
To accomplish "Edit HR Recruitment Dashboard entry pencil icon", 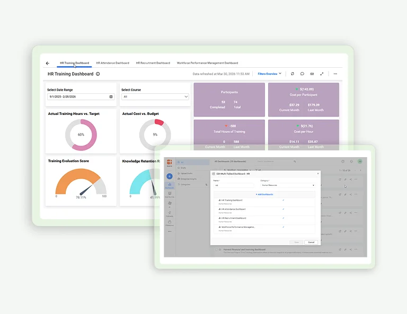I will [x=283, y=218].
